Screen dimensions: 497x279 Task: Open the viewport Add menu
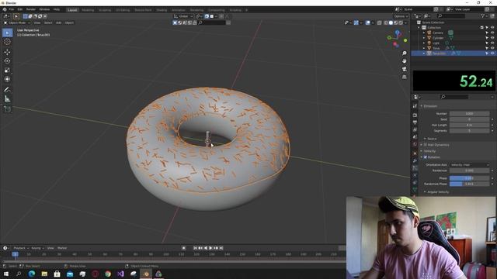pyautogui.click(x=59, y=22)
